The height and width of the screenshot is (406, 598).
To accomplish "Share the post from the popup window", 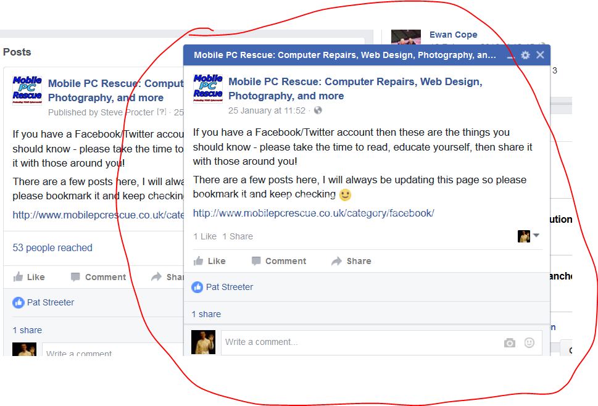I will tap(351, 261).
